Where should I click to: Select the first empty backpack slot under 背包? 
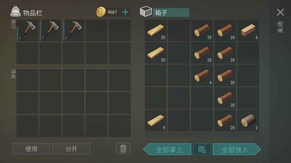click(x=27, y=80)
